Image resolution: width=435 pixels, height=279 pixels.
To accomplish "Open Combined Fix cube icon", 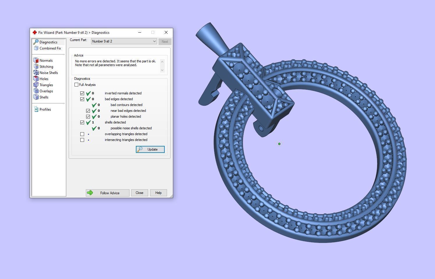I will (x=36, y=48).
